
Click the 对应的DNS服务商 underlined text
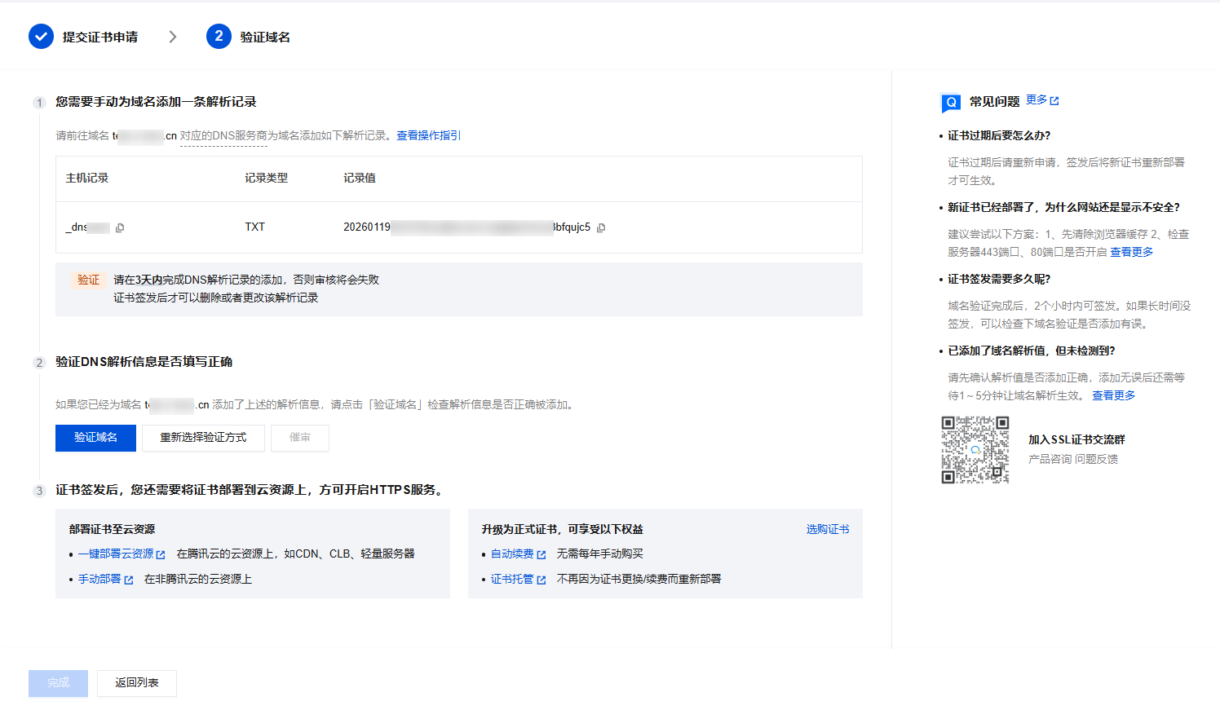(x=223, y=136)
